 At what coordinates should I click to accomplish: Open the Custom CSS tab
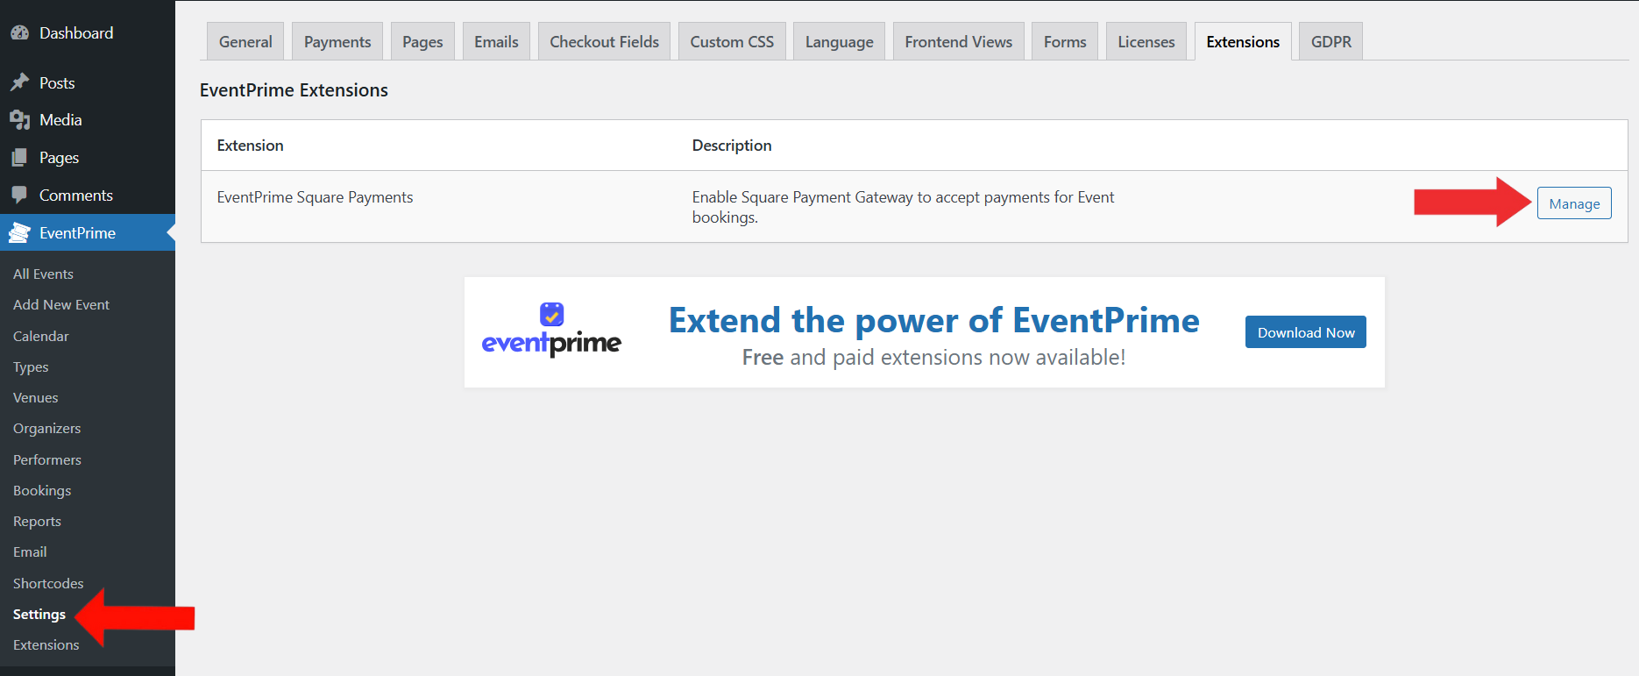732,42
